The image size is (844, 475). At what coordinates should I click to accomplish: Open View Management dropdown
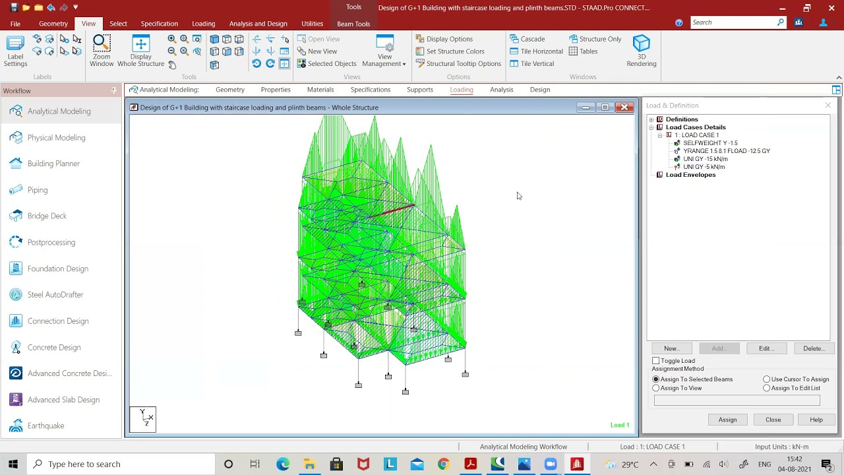384,51
